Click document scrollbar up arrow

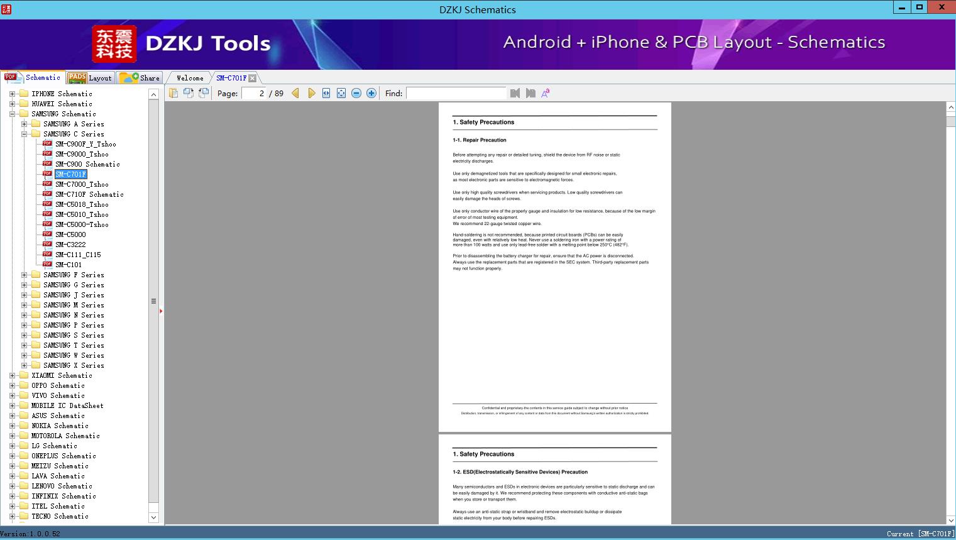point(951,107)
